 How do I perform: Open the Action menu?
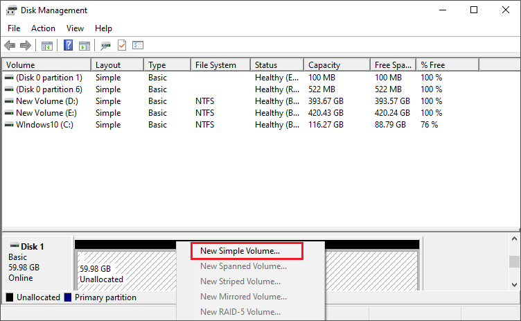(x=43, y=28)
